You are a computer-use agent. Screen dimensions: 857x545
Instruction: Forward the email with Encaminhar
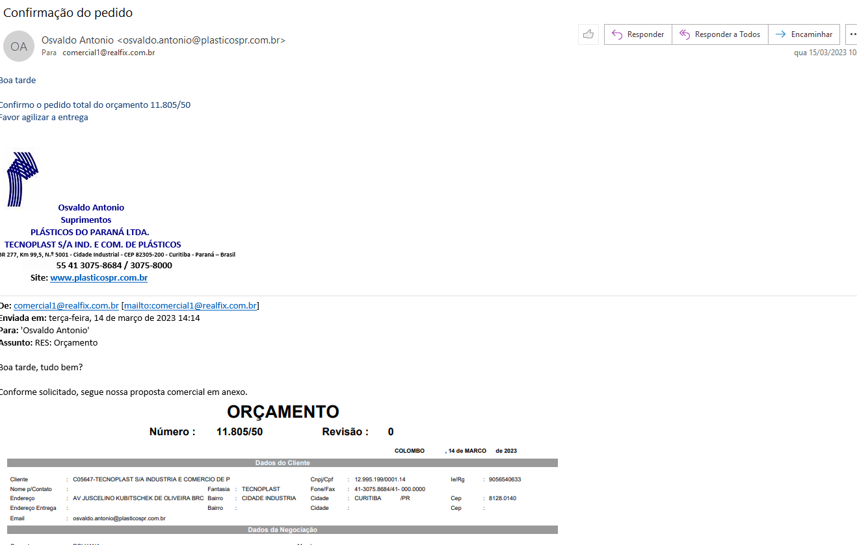tap(804, 34)
